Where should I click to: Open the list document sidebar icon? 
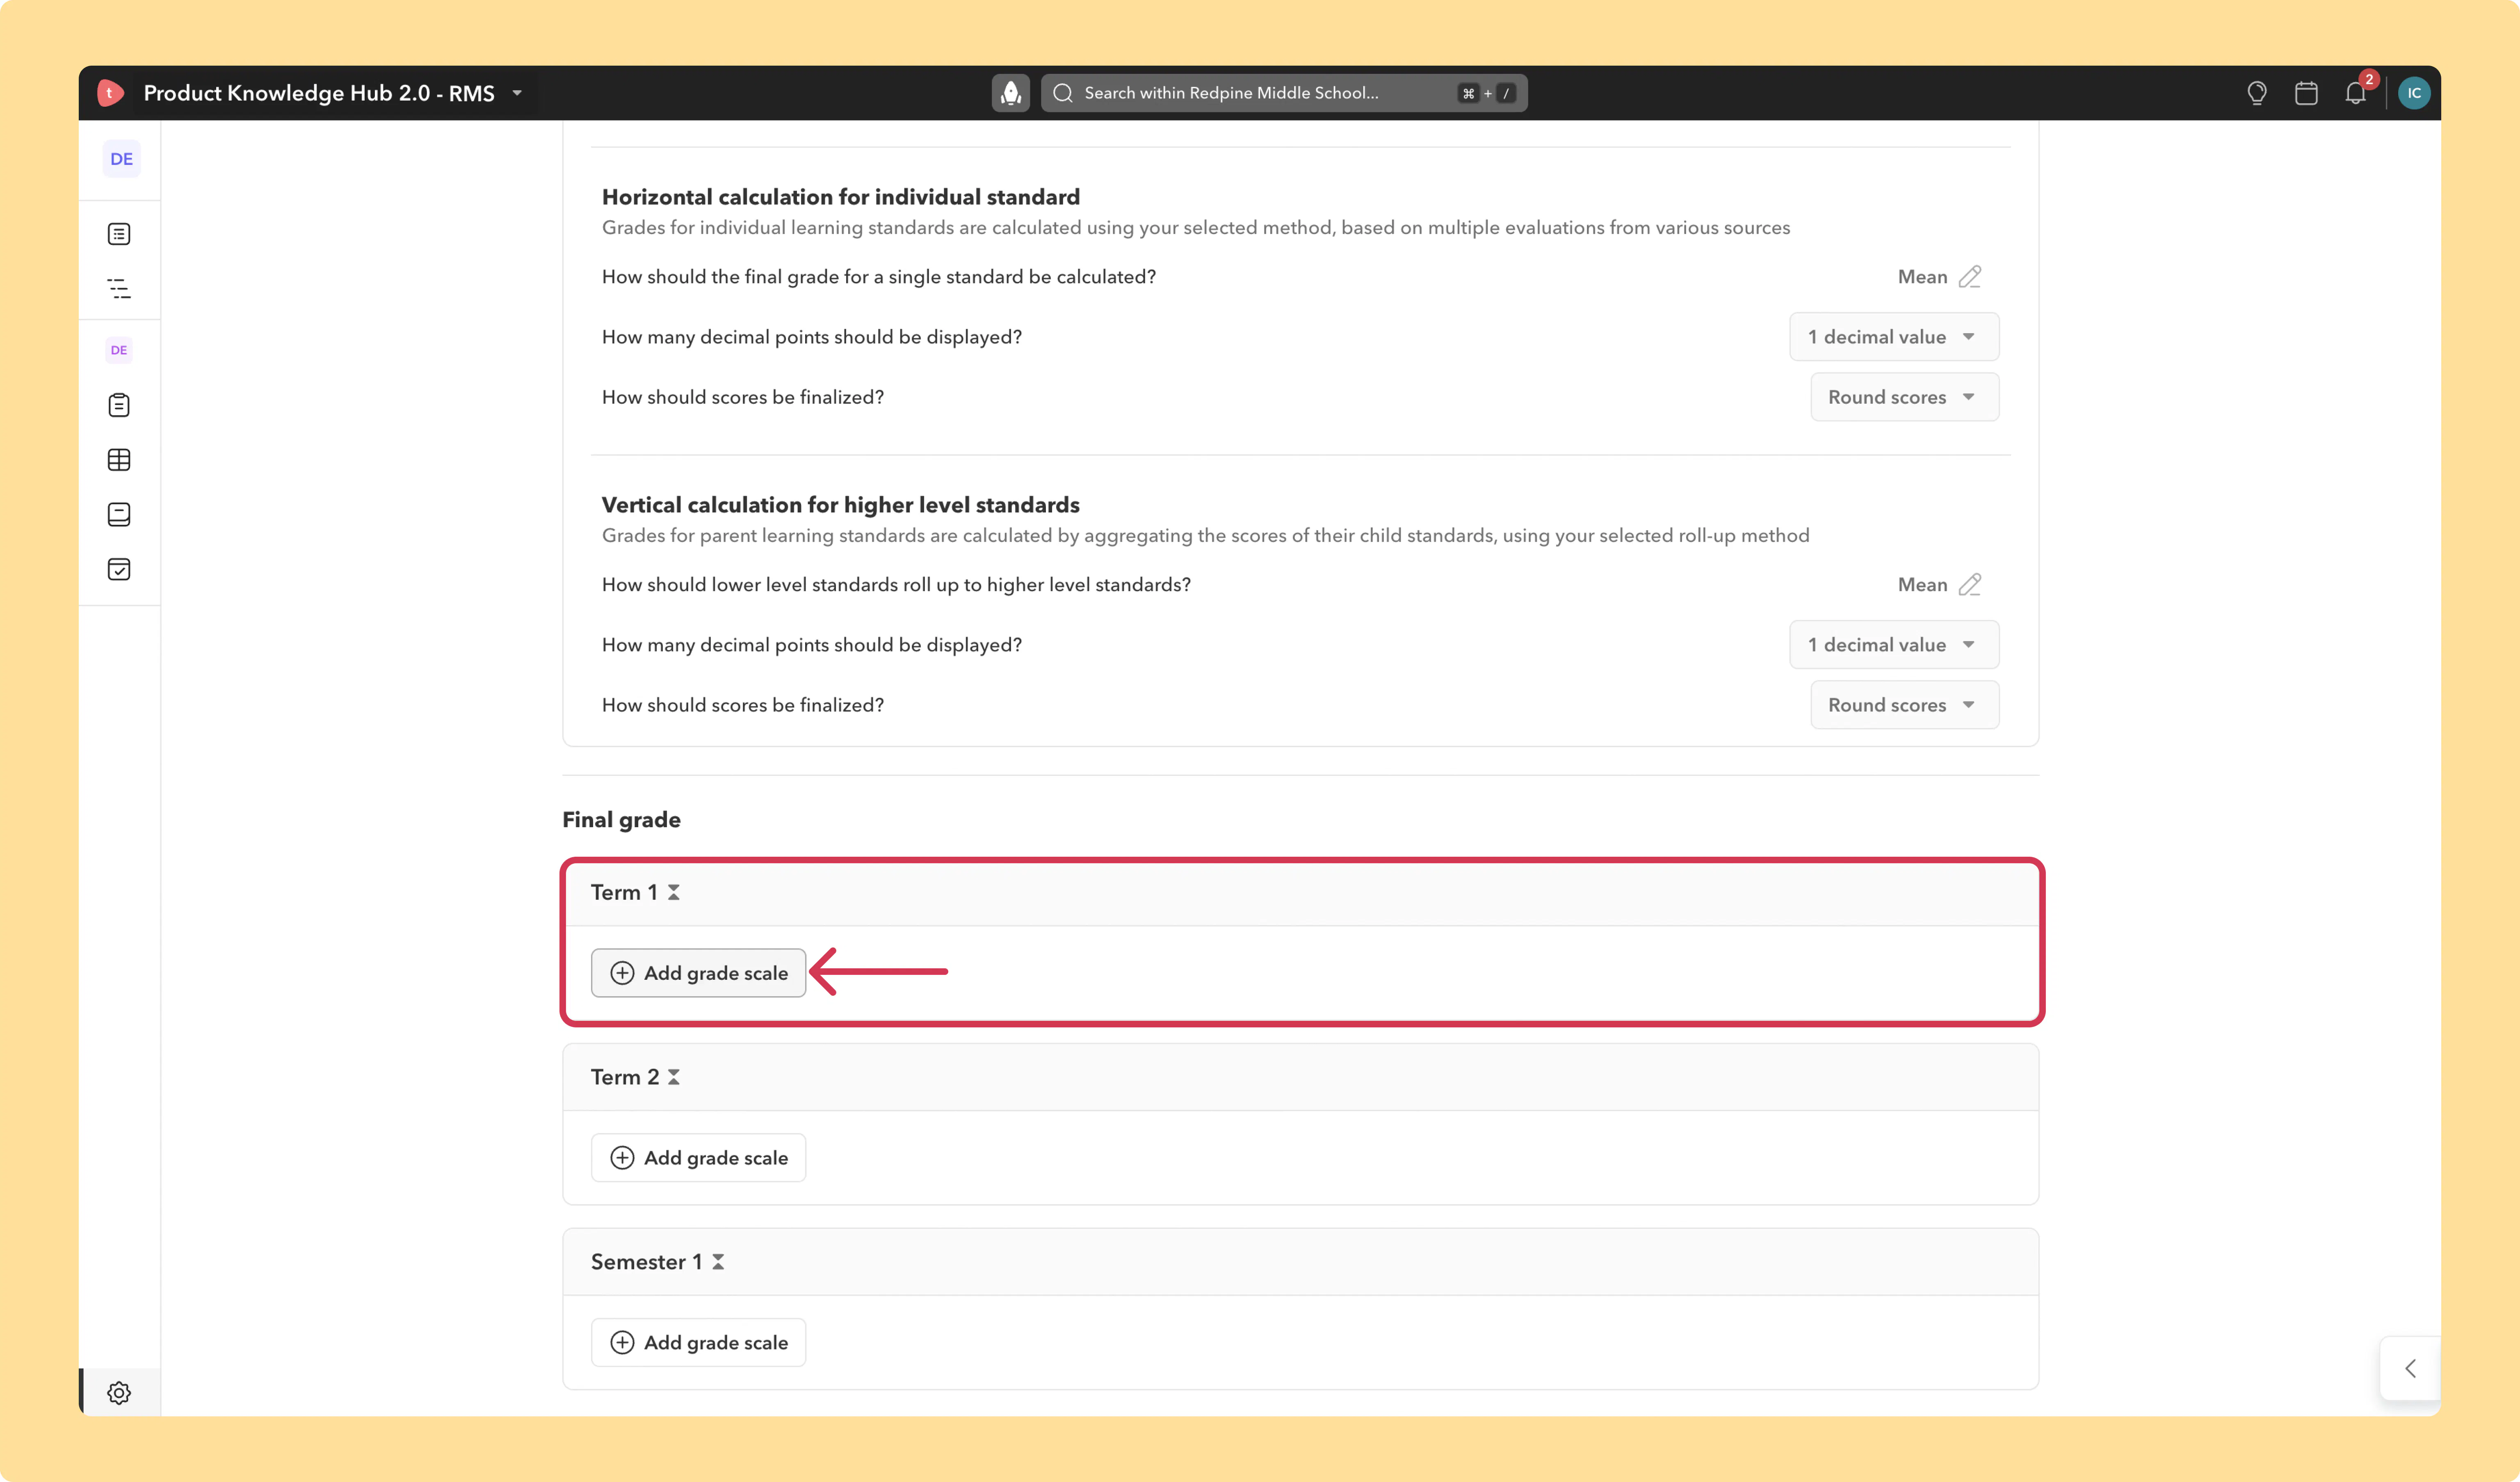tap(119, 234)
